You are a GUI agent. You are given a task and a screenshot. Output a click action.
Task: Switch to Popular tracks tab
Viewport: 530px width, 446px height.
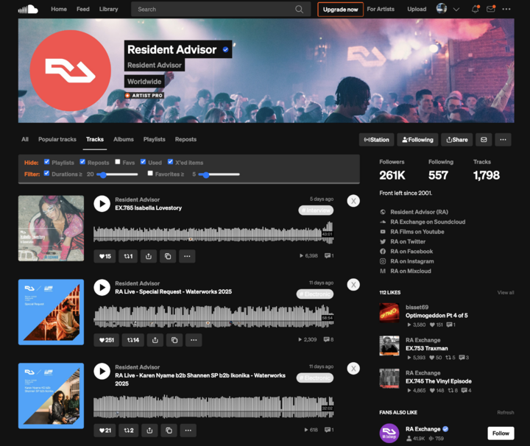pyautogui.click(x=57, y=139)
